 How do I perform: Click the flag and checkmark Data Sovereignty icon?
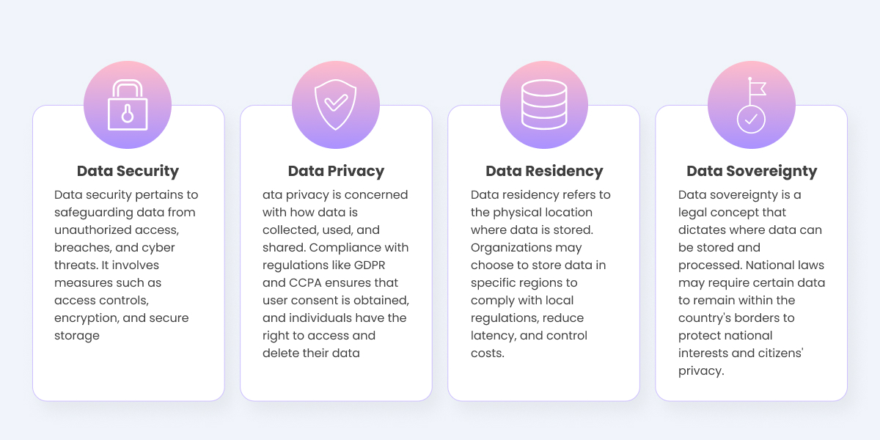point(752,105)
